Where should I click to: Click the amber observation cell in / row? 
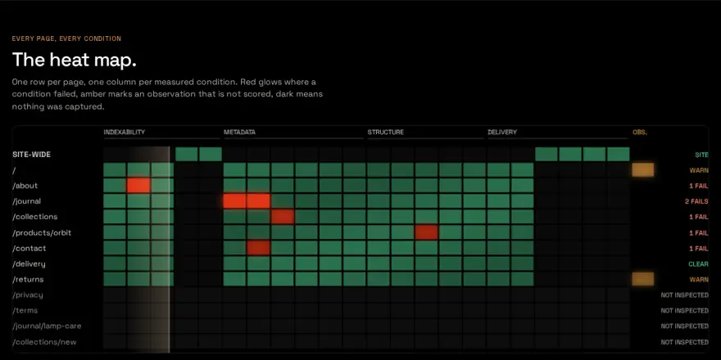(x=643, y=170)
